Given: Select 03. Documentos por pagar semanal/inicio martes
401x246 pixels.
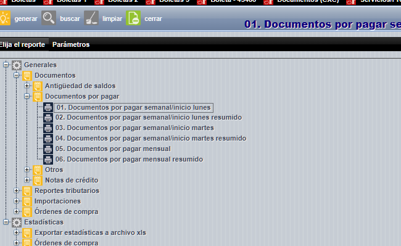Looking at the screenshot, I should 134,128.
